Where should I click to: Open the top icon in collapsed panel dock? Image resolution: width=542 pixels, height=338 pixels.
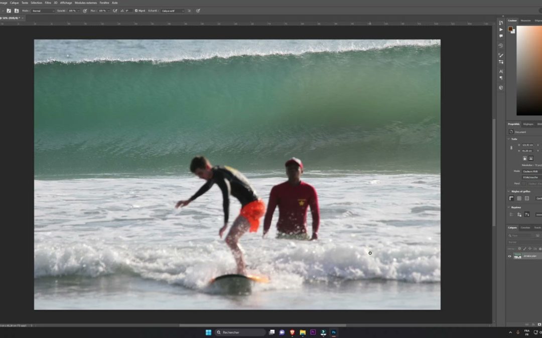501,23
